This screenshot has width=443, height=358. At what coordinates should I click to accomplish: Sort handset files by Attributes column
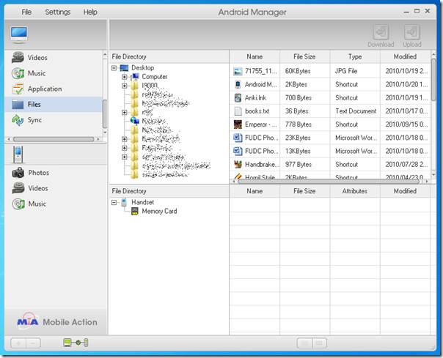click(355, 191)
